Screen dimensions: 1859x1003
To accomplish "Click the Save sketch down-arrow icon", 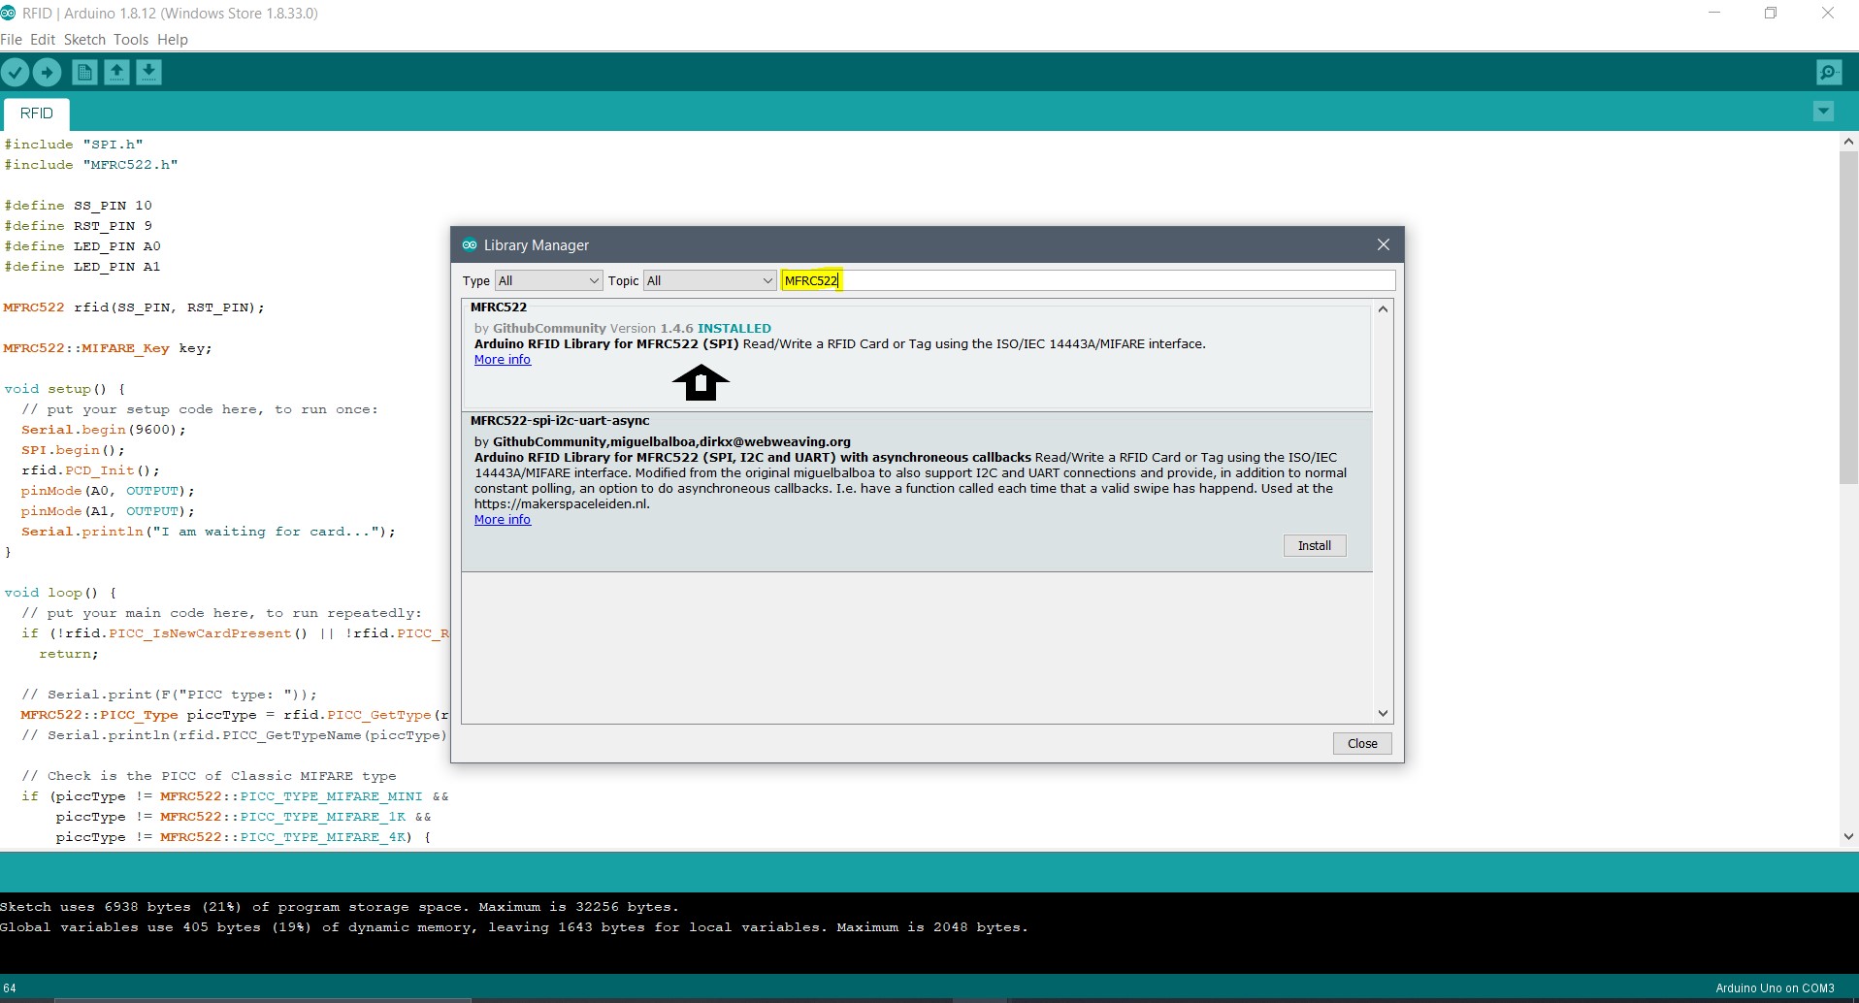I will click(148, 73).
